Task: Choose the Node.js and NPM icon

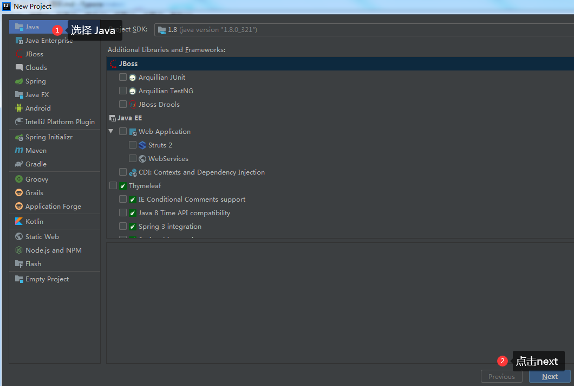Action: [x=19, y=250]
